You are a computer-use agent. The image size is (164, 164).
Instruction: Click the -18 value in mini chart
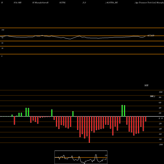pyautogui.click(x=106, y=155)
